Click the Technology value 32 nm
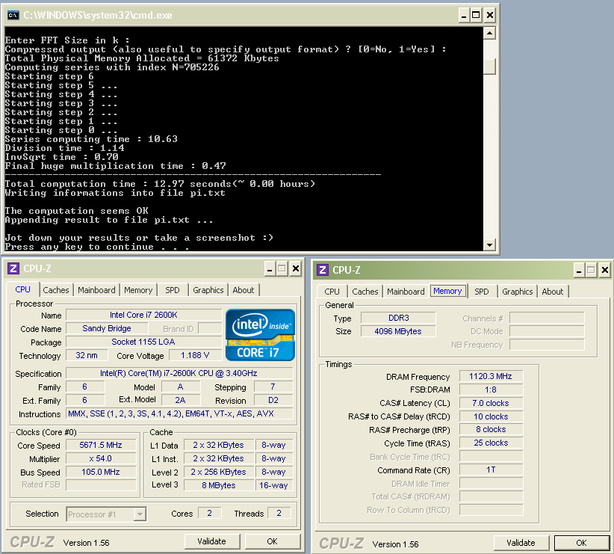Viewport: 614px width, 554px height. (87, 355)
